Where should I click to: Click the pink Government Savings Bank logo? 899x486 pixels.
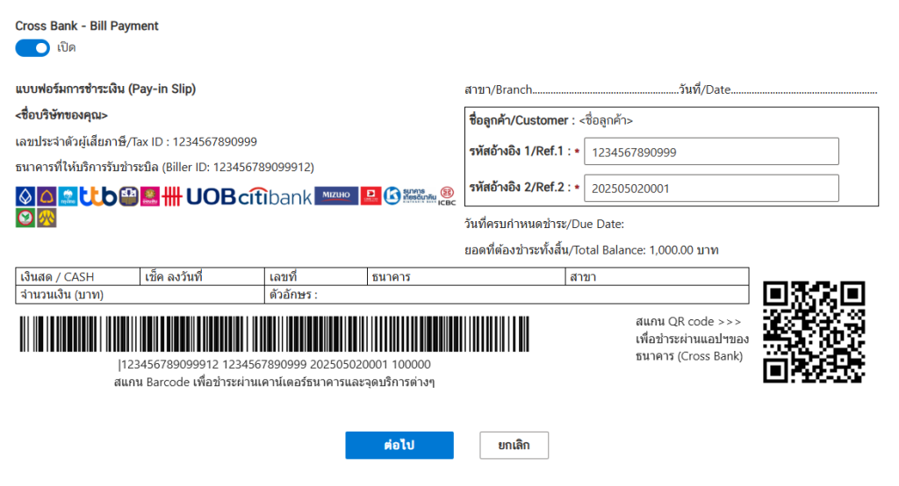(x=149, y=197)
